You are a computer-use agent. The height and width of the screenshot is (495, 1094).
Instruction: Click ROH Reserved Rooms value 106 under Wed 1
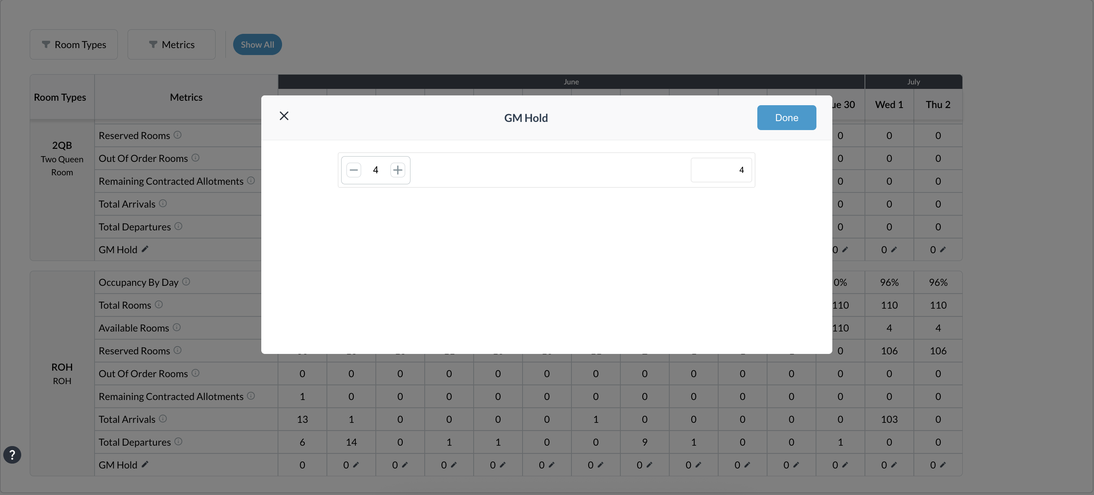tap(889, 351)
